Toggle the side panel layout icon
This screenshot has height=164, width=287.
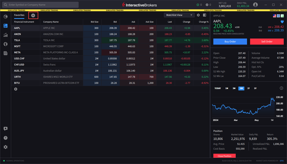pos(205,15)
